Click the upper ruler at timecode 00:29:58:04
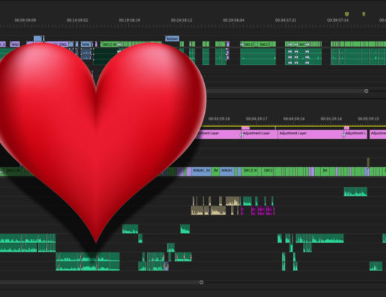 point(234,20)
